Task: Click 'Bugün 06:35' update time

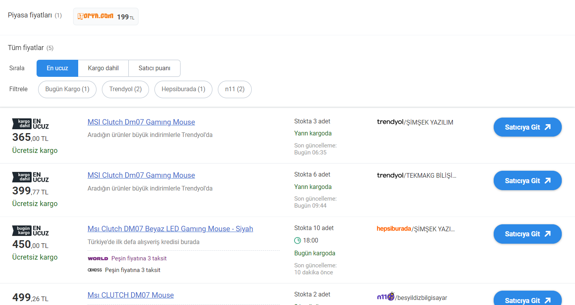Action: pos(310,152)
